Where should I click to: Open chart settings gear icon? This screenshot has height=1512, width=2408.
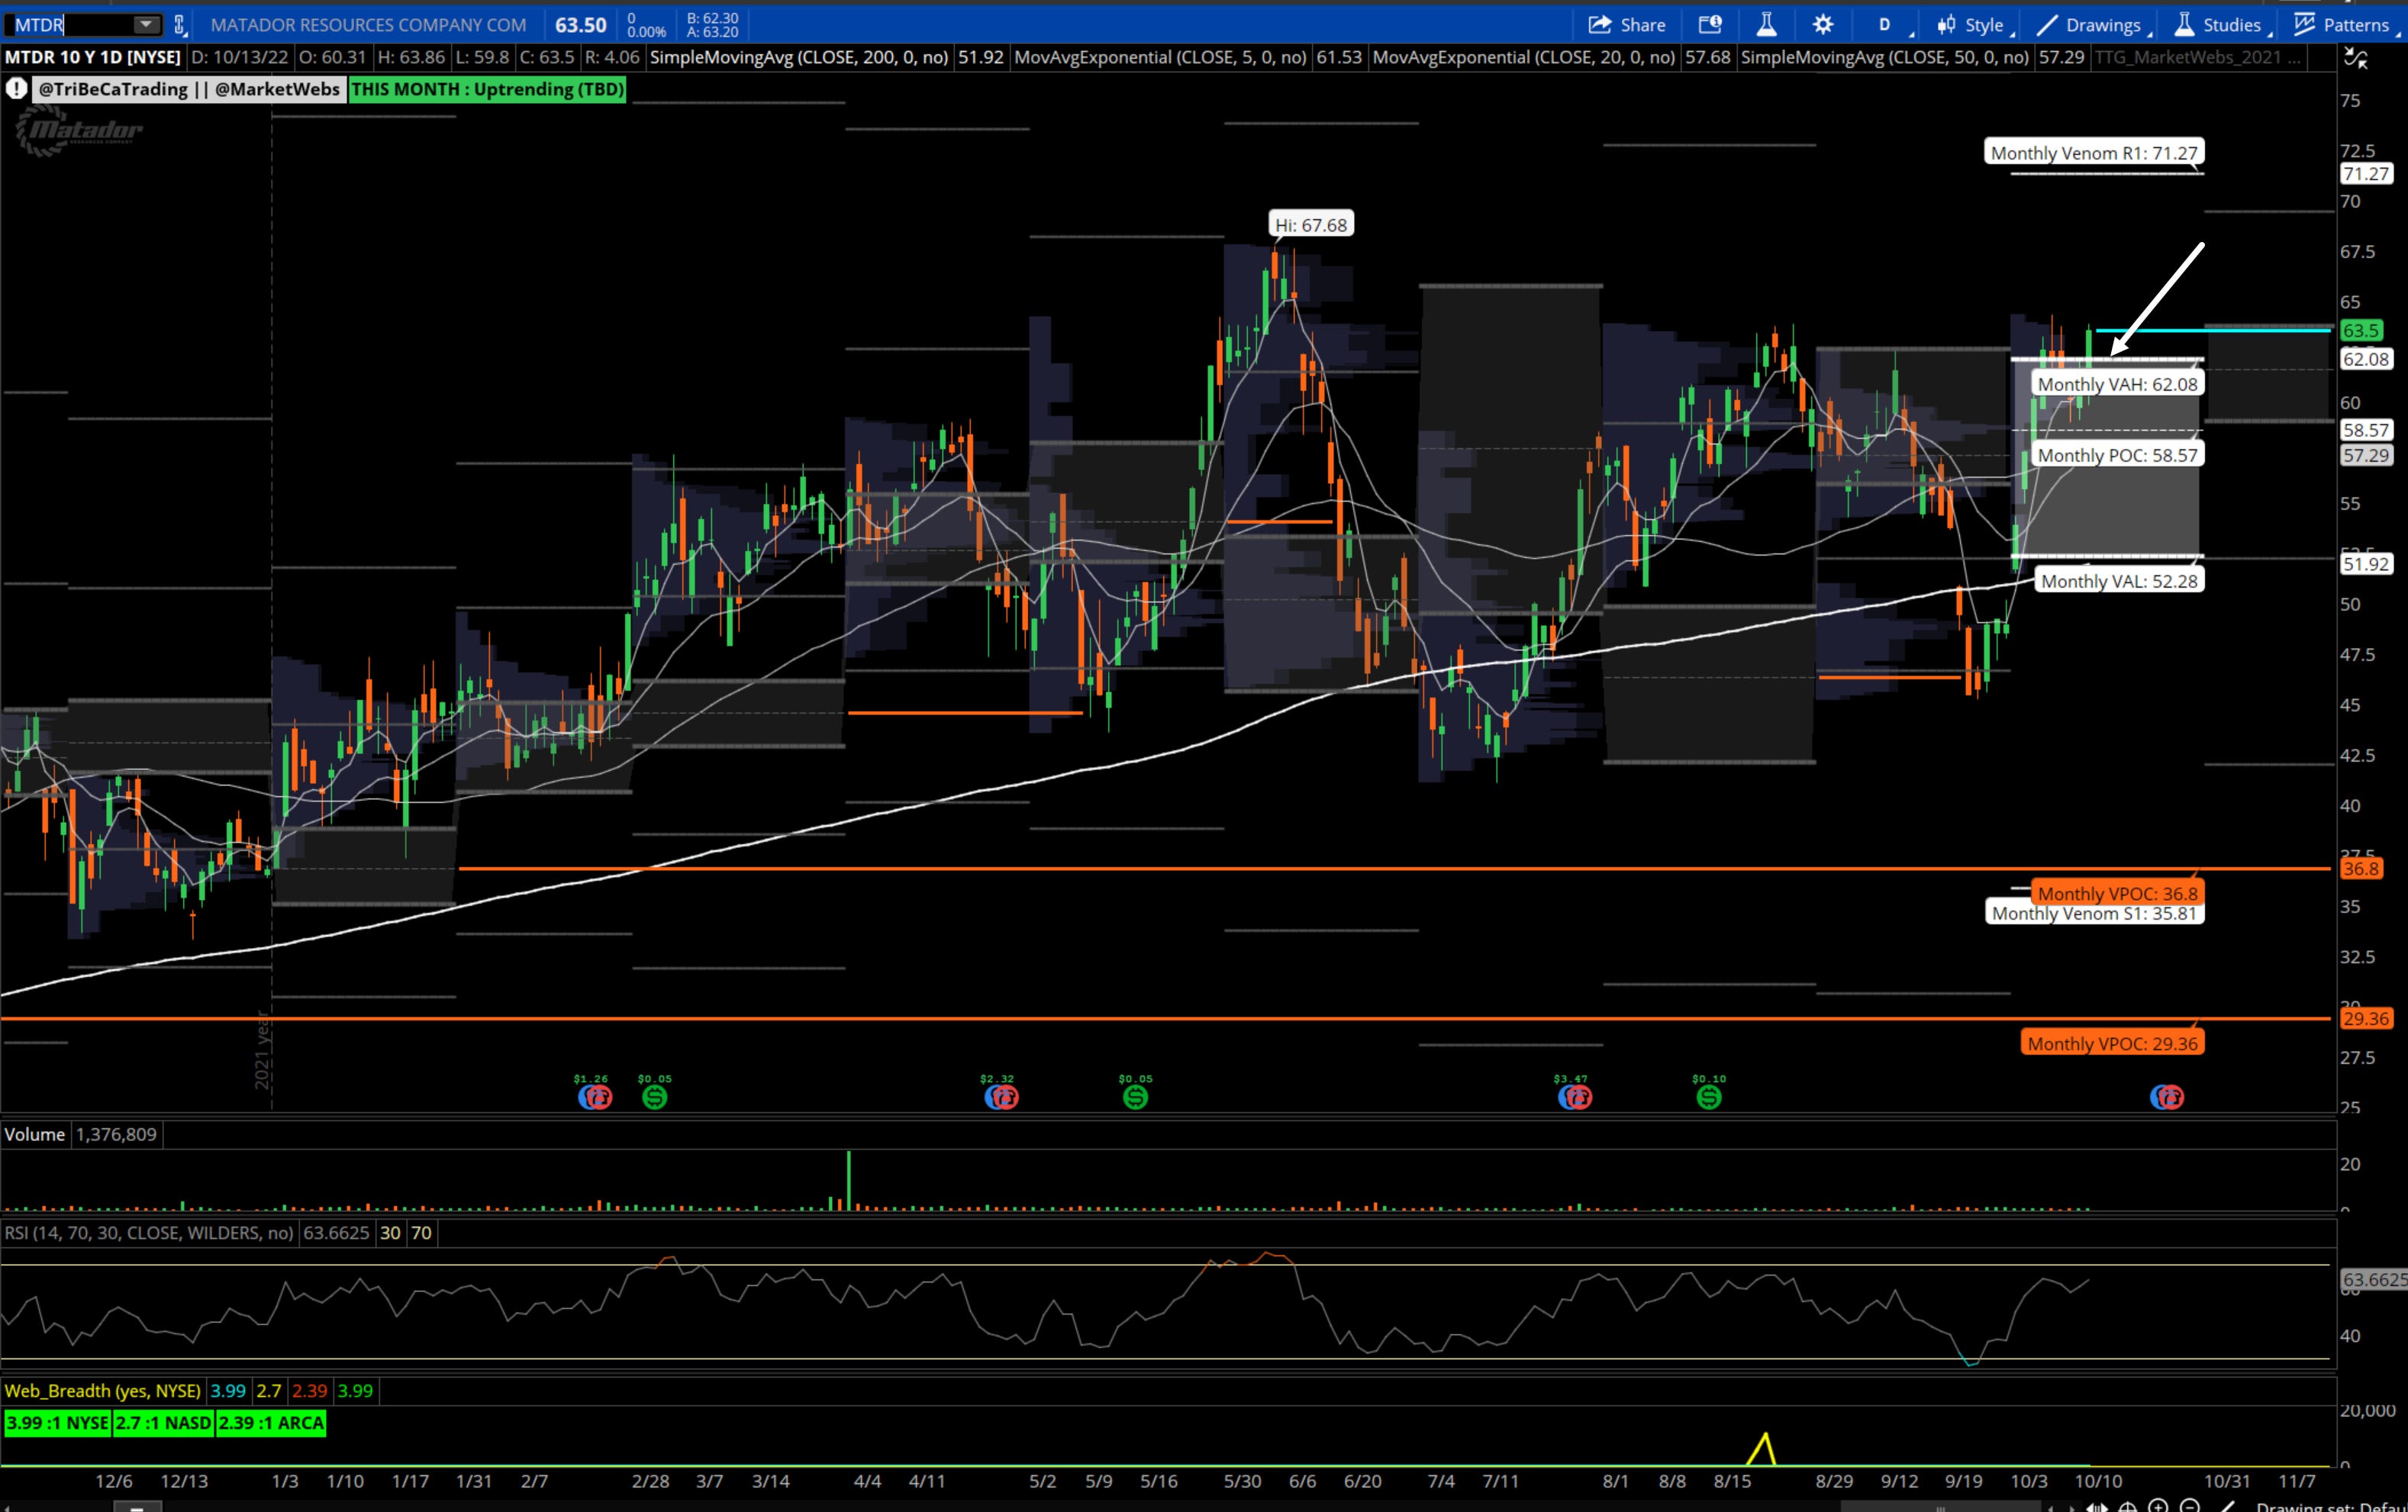[1823, 25]
